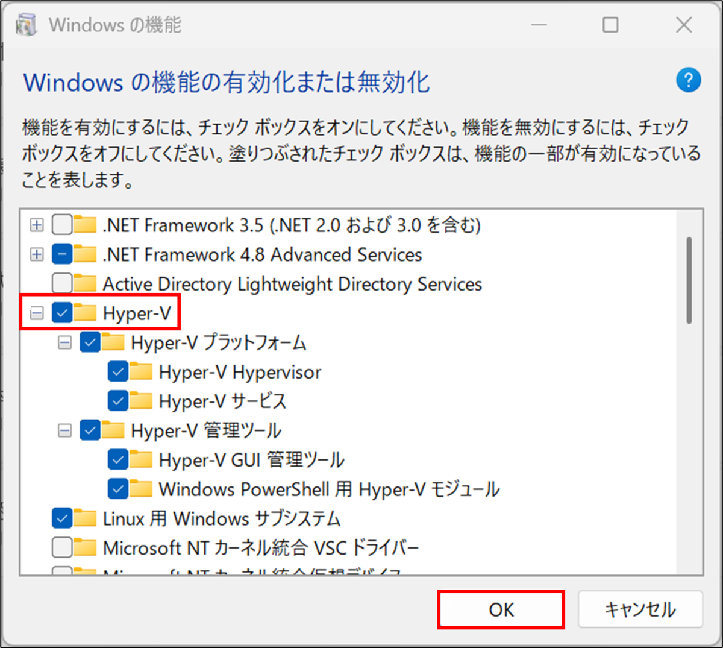Image resolution: width=723 pixels, height=648 pixels.
Task: Maximize the Windows の機能 window
Action: tap(610, 25)
